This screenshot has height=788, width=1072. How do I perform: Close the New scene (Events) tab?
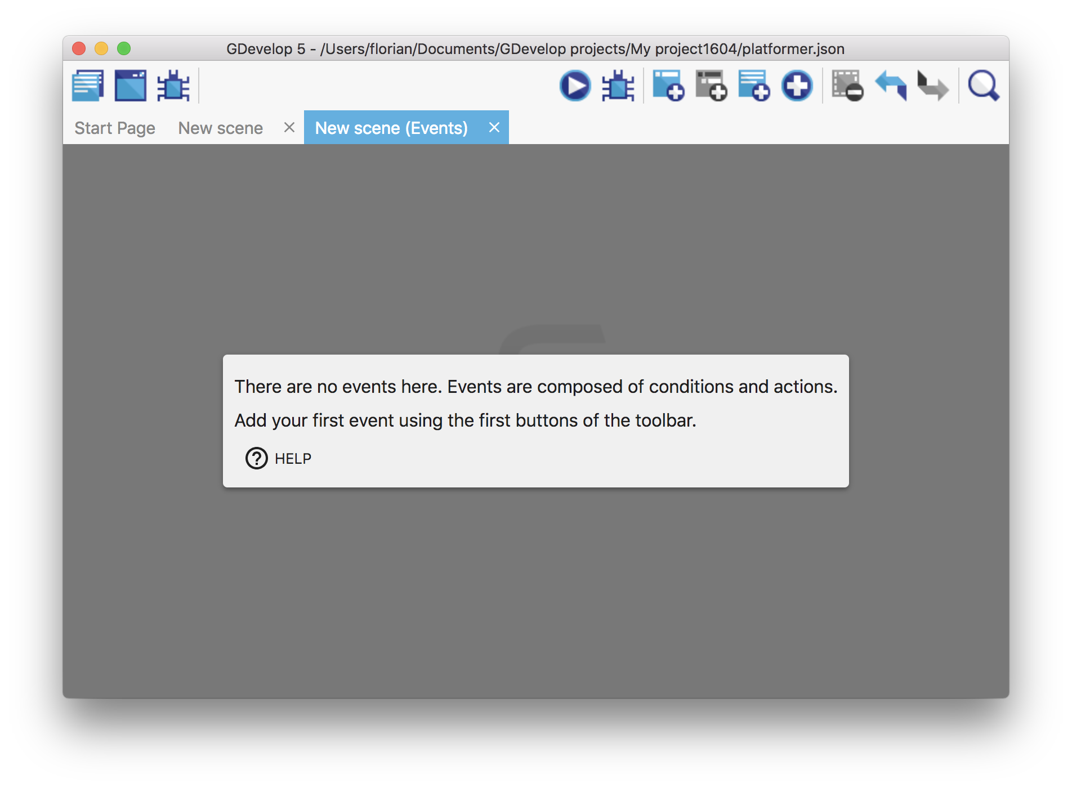click(x=494, y=128)
